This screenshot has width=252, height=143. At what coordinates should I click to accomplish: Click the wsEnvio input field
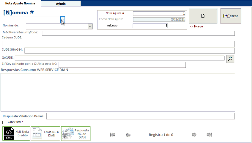150,26
